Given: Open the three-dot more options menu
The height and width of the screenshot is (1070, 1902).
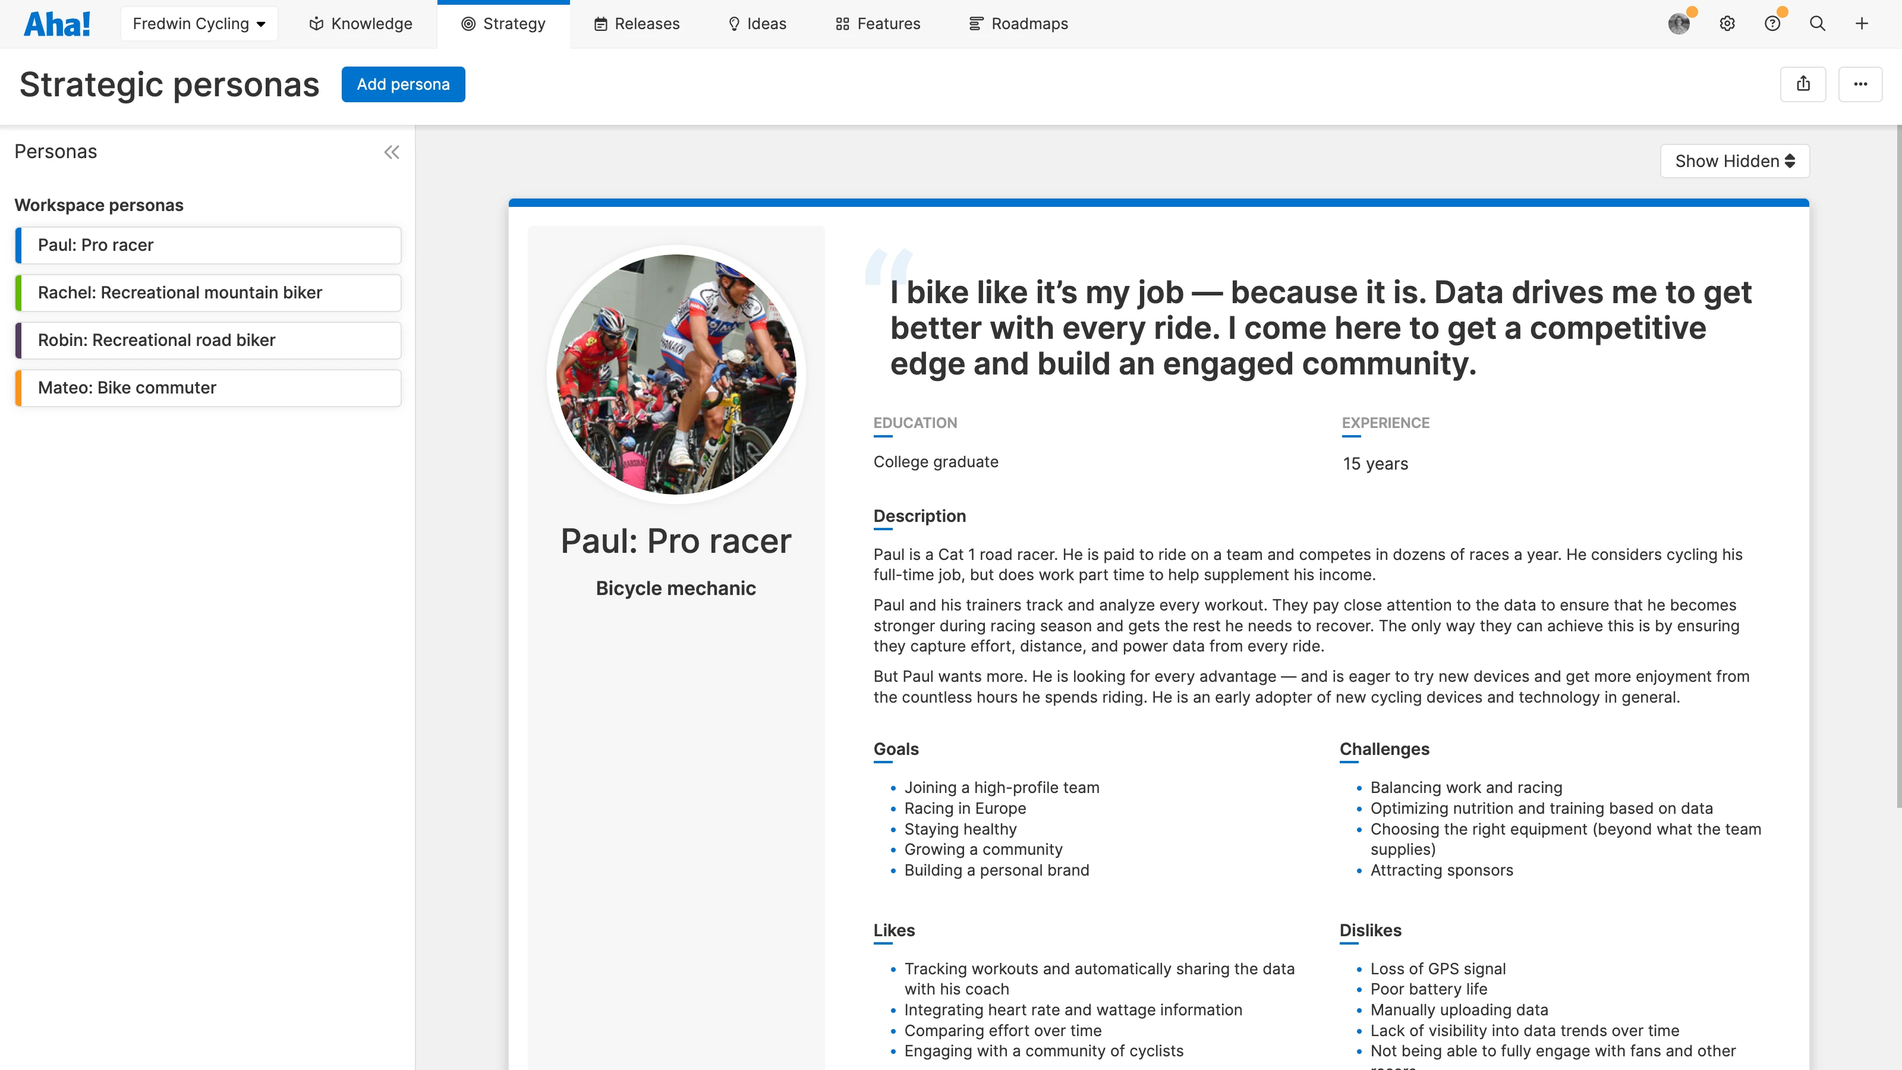Looking at the screenshot, I should coord(1860,84).
